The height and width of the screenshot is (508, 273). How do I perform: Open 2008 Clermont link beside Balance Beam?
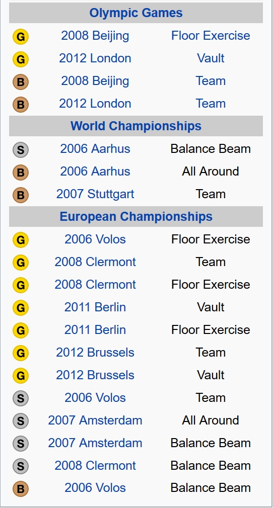[x=95, y=466]
